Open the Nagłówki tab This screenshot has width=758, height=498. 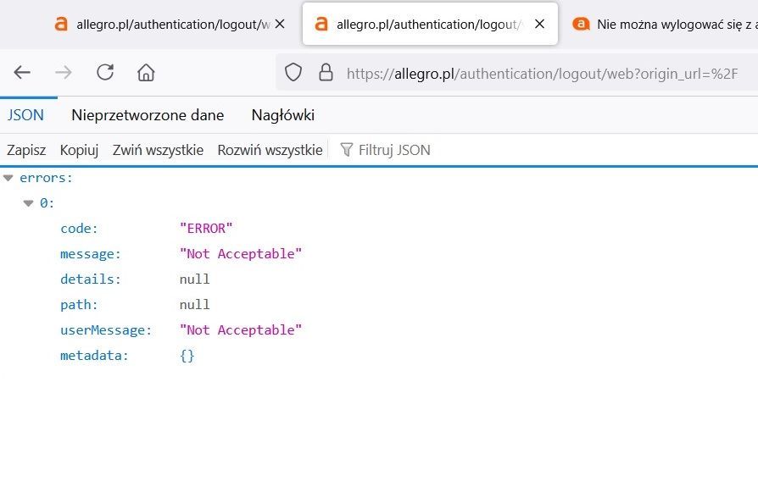click(x=283, y=115)
